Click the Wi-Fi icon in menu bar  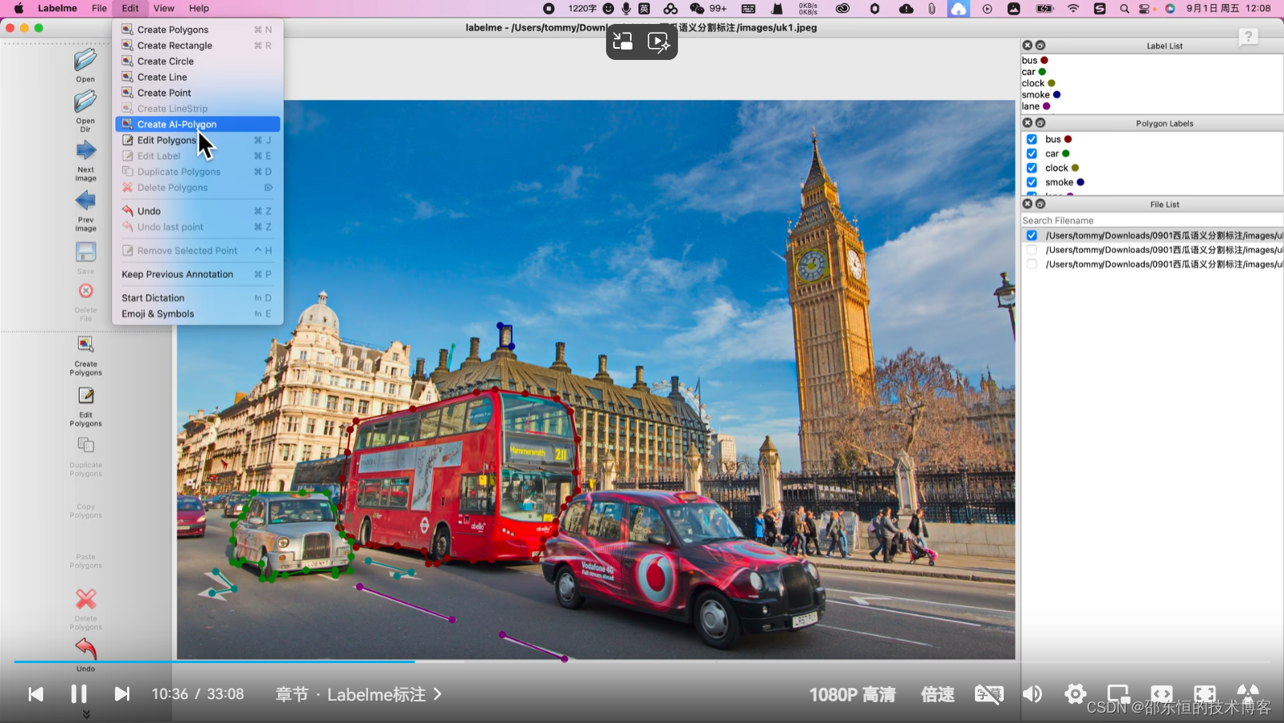coord(1073,9)
